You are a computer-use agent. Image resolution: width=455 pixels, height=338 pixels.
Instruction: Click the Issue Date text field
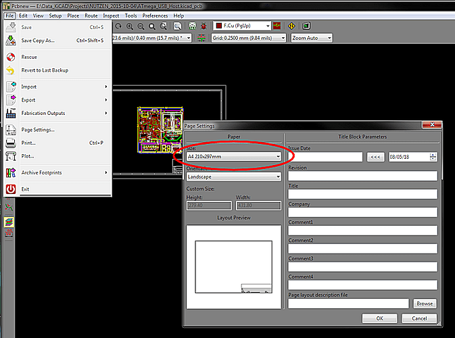[x=325, y=157]
